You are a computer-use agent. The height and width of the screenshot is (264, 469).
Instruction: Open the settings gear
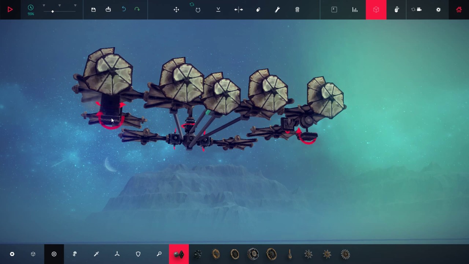(x=438, y=10)
